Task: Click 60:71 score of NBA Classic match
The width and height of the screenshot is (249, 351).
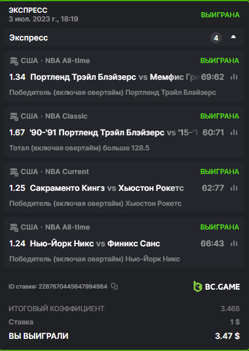Action: (x=213, y=132)
